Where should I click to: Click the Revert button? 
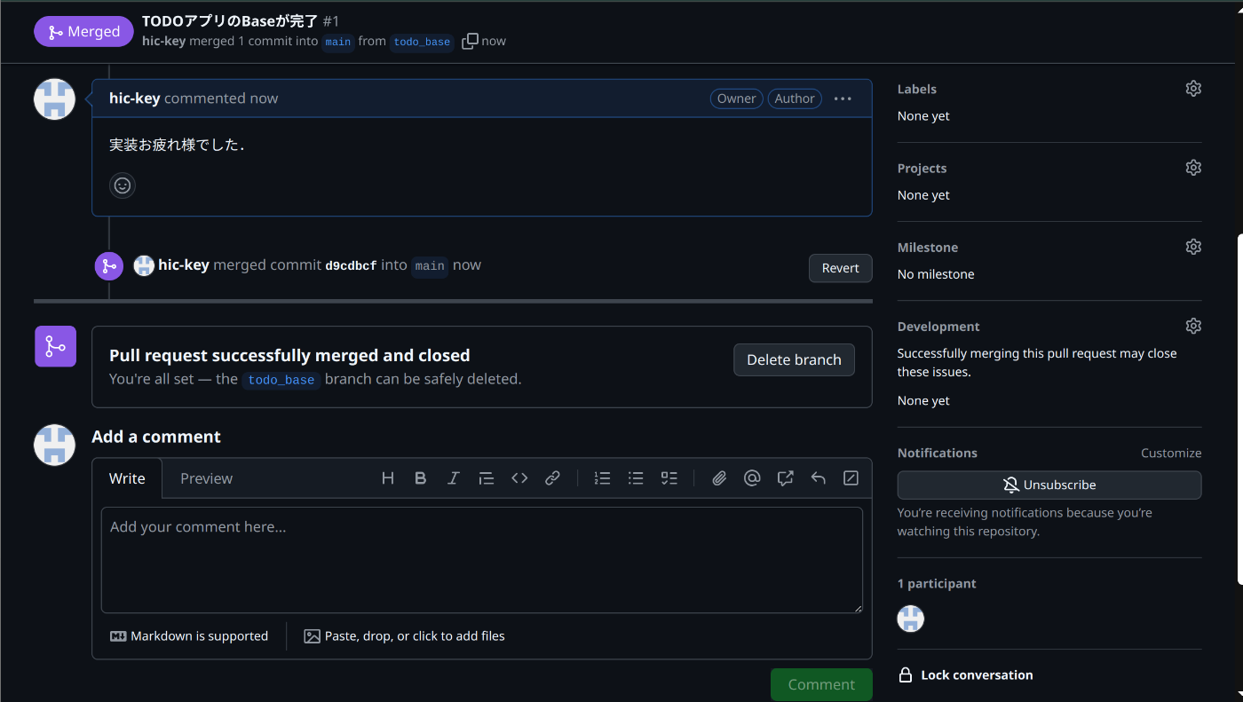840,268
